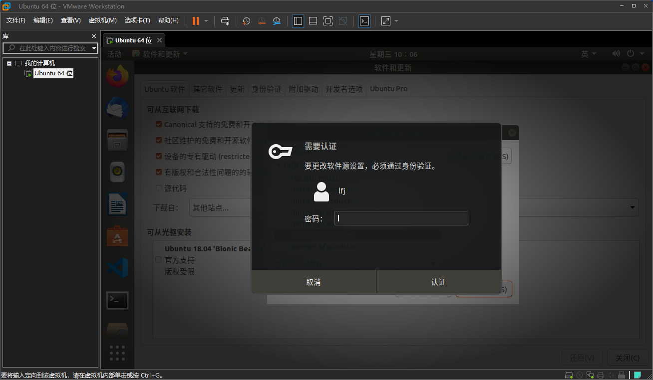This screenshot has height=380, width=653.
Task: Click the revert to snapshot icon
Action: coord(262,21)
